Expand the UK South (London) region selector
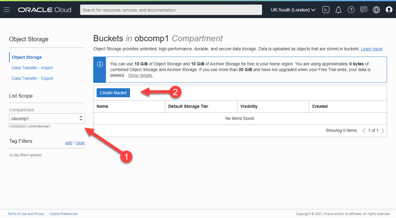 pyautogui.click(x=293, y=10)
